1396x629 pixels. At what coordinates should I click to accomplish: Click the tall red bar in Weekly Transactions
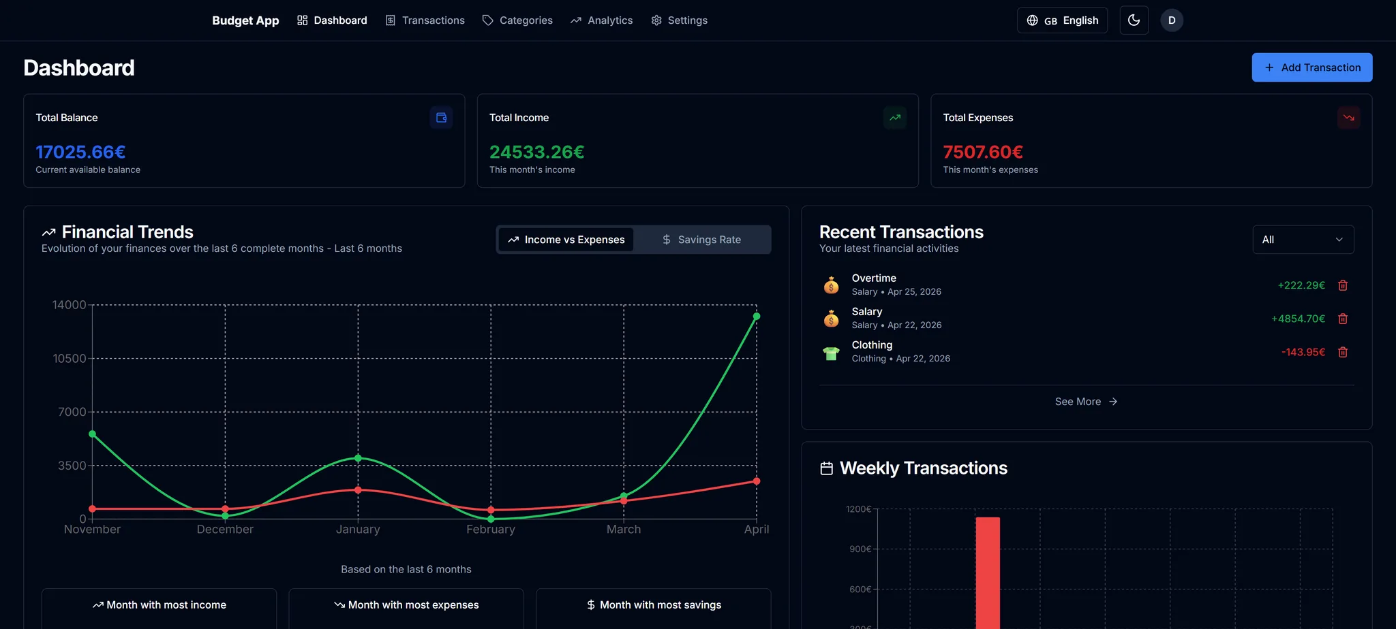tap(988, 573)
